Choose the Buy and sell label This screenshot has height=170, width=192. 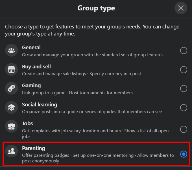click(x=36, y=67)
